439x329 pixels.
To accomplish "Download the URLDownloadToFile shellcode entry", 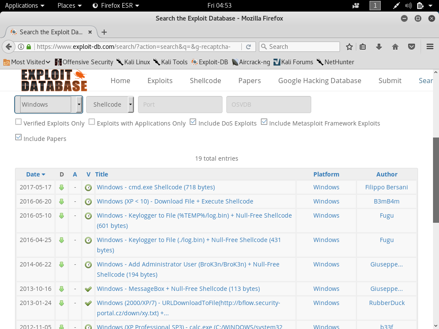I will pos(62,303).
